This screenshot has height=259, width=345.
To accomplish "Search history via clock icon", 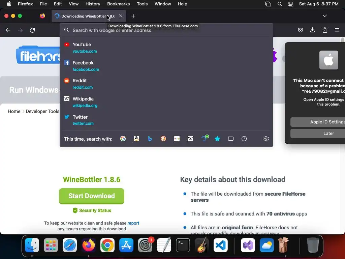I will pyautogui.click(x=244, y=139).
